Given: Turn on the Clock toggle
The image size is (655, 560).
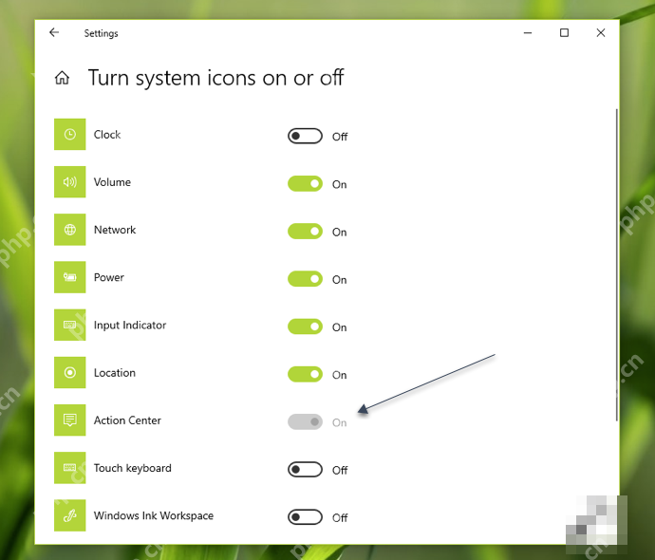Looking at the screenshot, I should (305, 136).
